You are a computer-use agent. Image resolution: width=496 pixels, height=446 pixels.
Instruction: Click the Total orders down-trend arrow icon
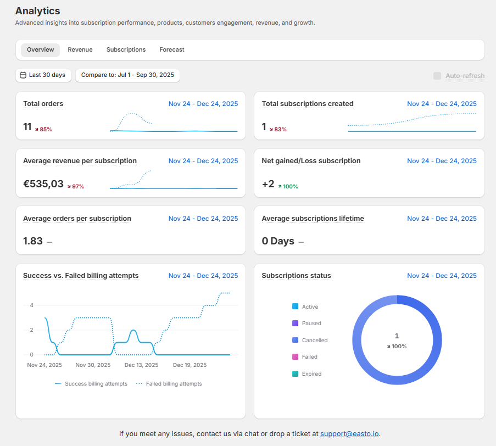[37, 130]
